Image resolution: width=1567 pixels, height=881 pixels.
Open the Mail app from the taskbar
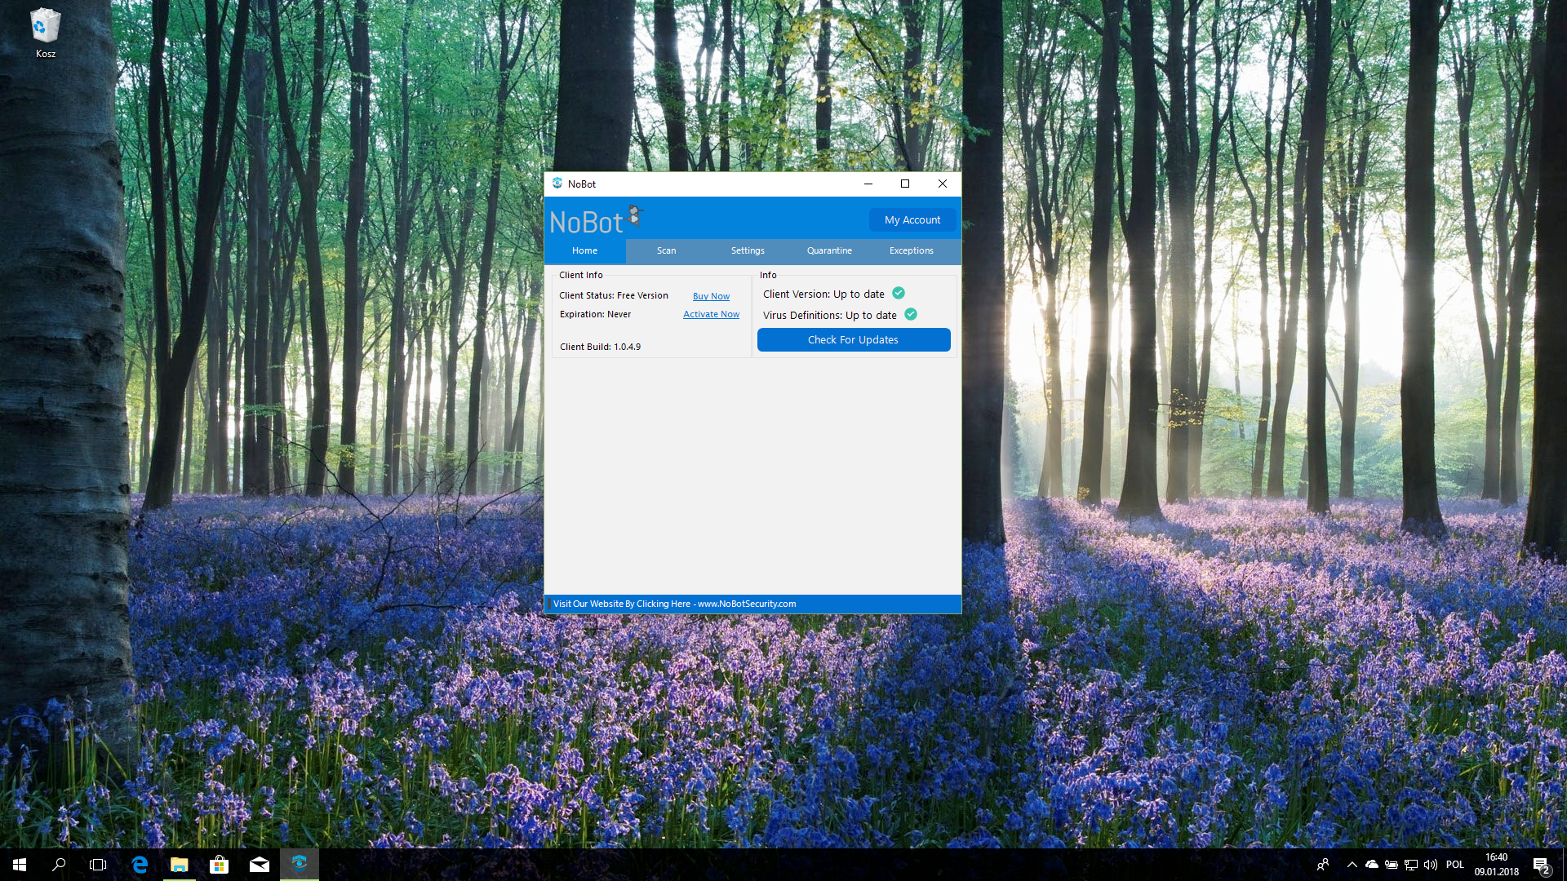(259, 865)
